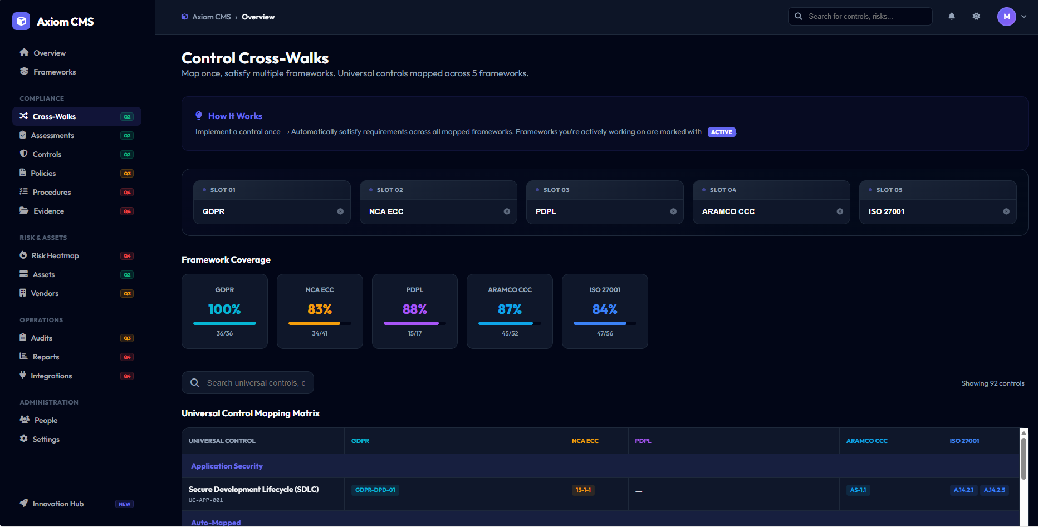Click the Axiom CMS logo icon

click(21, 21)
